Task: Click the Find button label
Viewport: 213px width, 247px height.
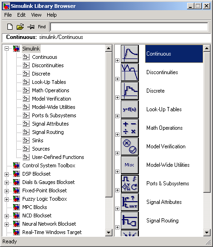Action: 42,27
